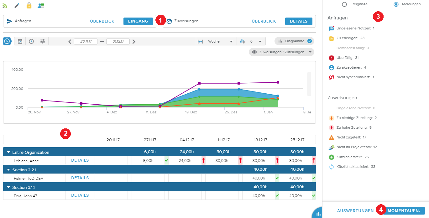Image resolution: width=429 pixels, height=218 pixels.
Task: Click the RSS feed icon
Action: tap(5, 5)
